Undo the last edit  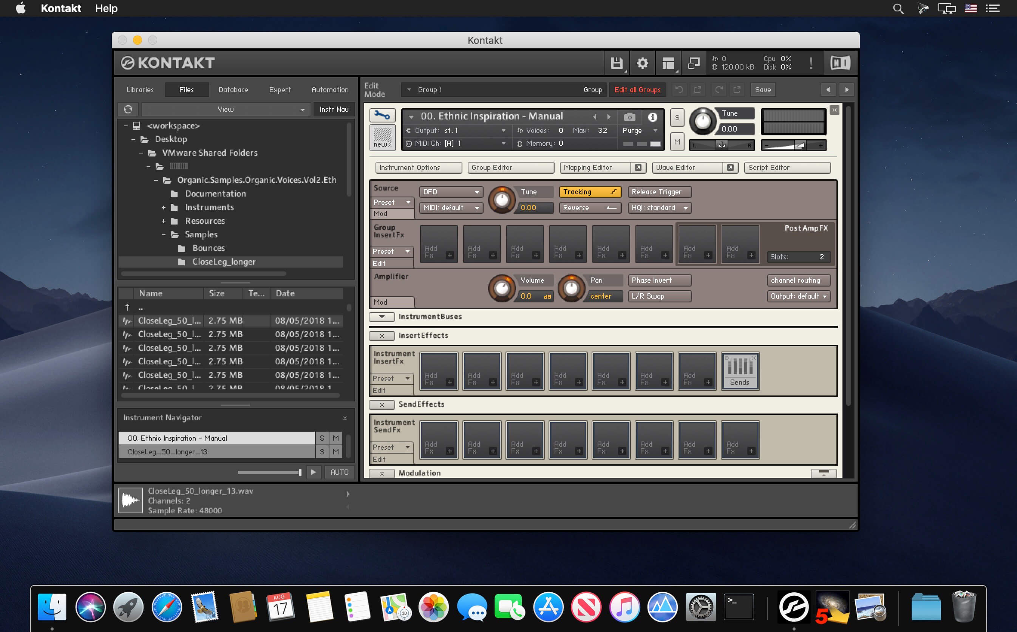point(679,90)
